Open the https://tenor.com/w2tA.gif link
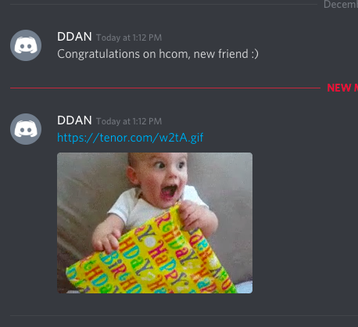This screenshot has width=358, height=327. pos(130,138)
